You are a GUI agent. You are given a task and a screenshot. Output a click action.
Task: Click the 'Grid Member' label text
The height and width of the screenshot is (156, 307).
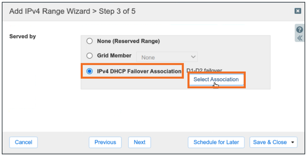114,56
